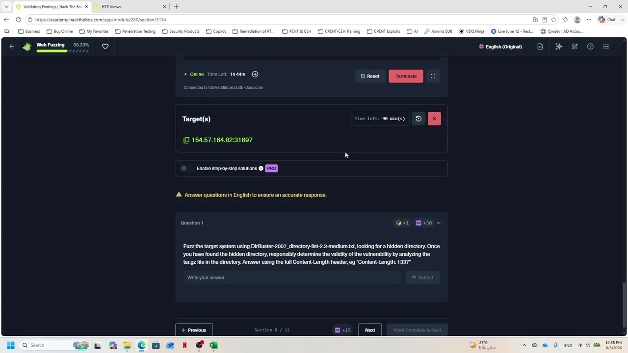This screenshot has height=353, width=628.
Task: Open the Security Products bookmarks folder
Action: 181,31
